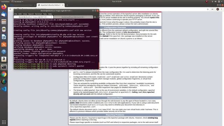This screenshot has height=126, width=224.
Task: Go back in the Chrome browser
Action: [x=10, y=9]
